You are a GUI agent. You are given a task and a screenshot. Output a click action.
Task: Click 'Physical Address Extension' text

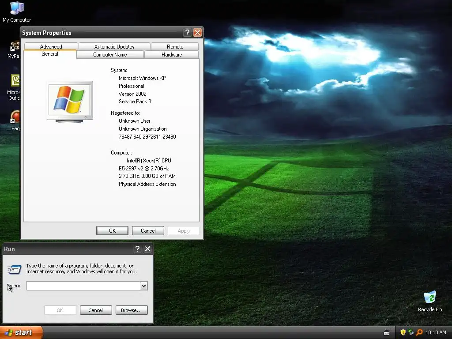147,184
